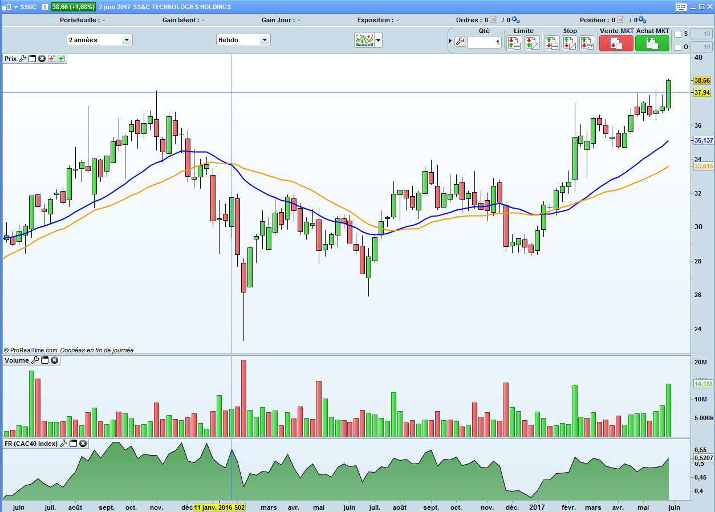Click the cancel icon next to Position 0
Screen dimensions: 715x512
620,20
